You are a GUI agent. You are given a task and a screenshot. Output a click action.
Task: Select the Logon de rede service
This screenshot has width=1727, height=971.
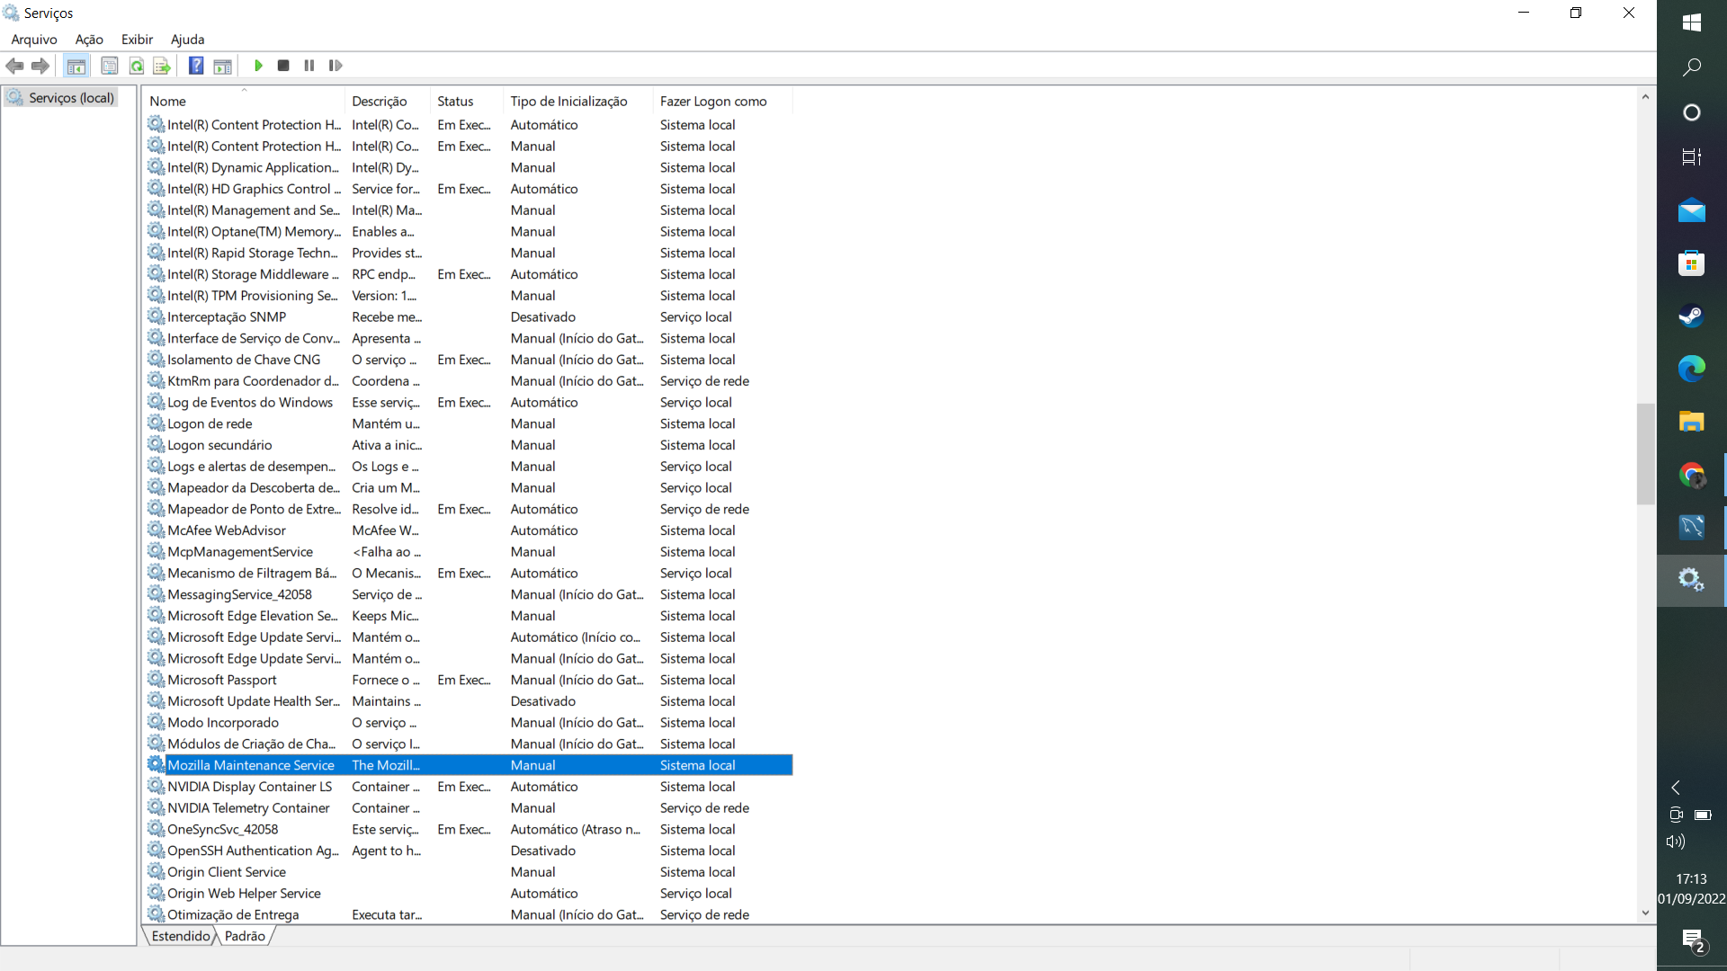pos(469,423)
